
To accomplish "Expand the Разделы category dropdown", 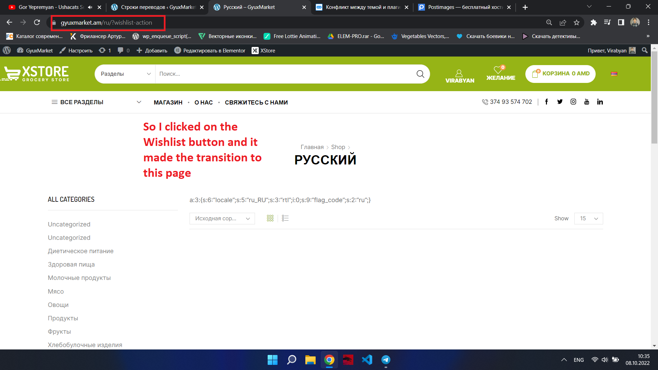I will click(x=125, y=74).
